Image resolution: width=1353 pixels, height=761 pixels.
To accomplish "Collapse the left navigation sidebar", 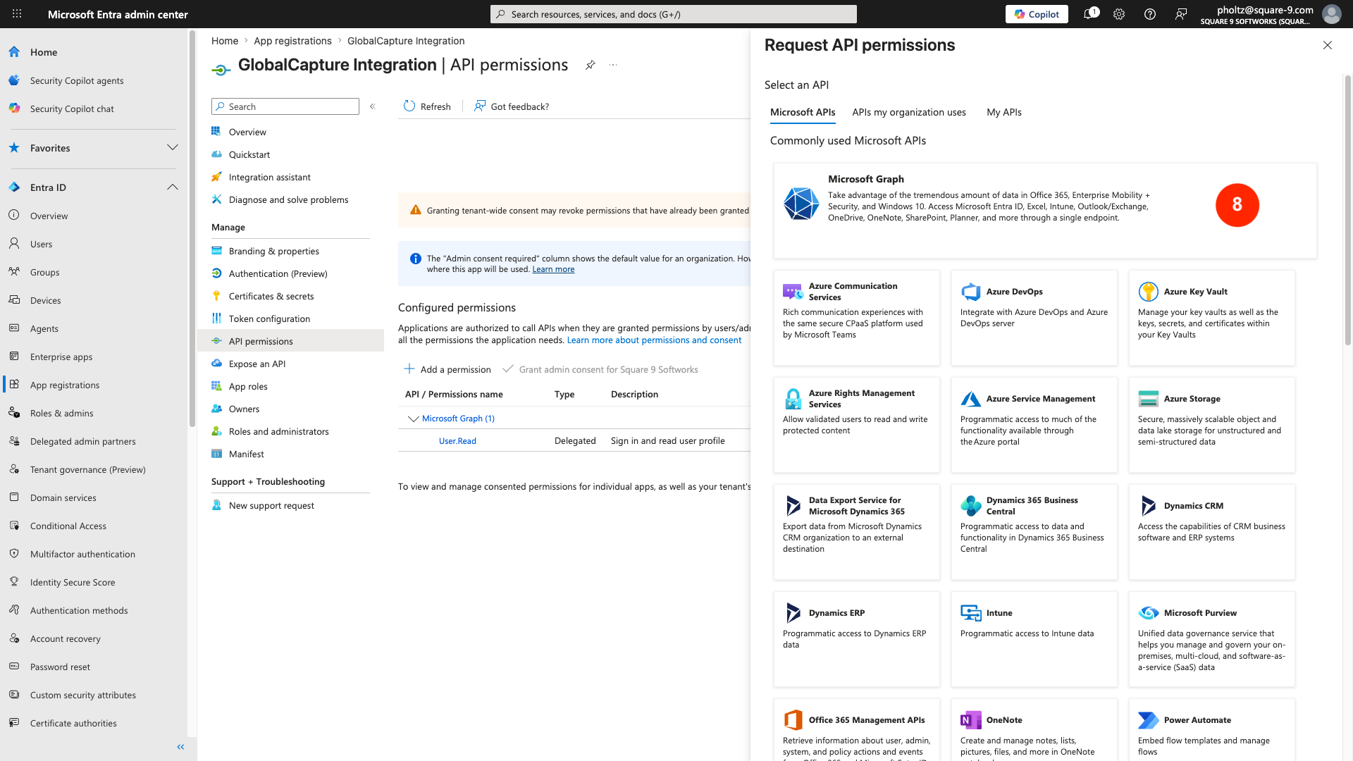I will coord(180,747).
